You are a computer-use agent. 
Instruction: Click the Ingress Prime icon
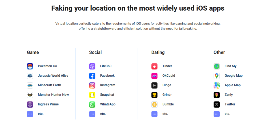click(x=30, y=104)
